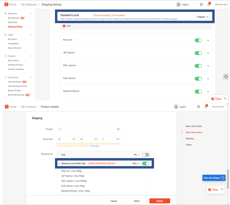Open Add New Product in sidebar
This screenshot has width=230, height=205.
[x=16, y=65]
